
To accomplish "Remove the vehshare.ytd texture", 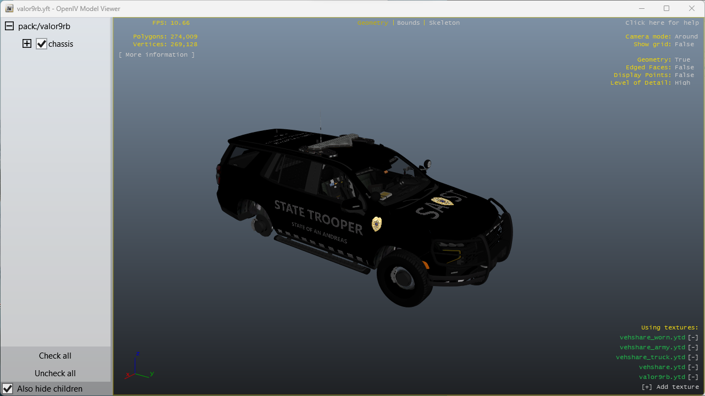I will 693,367.
